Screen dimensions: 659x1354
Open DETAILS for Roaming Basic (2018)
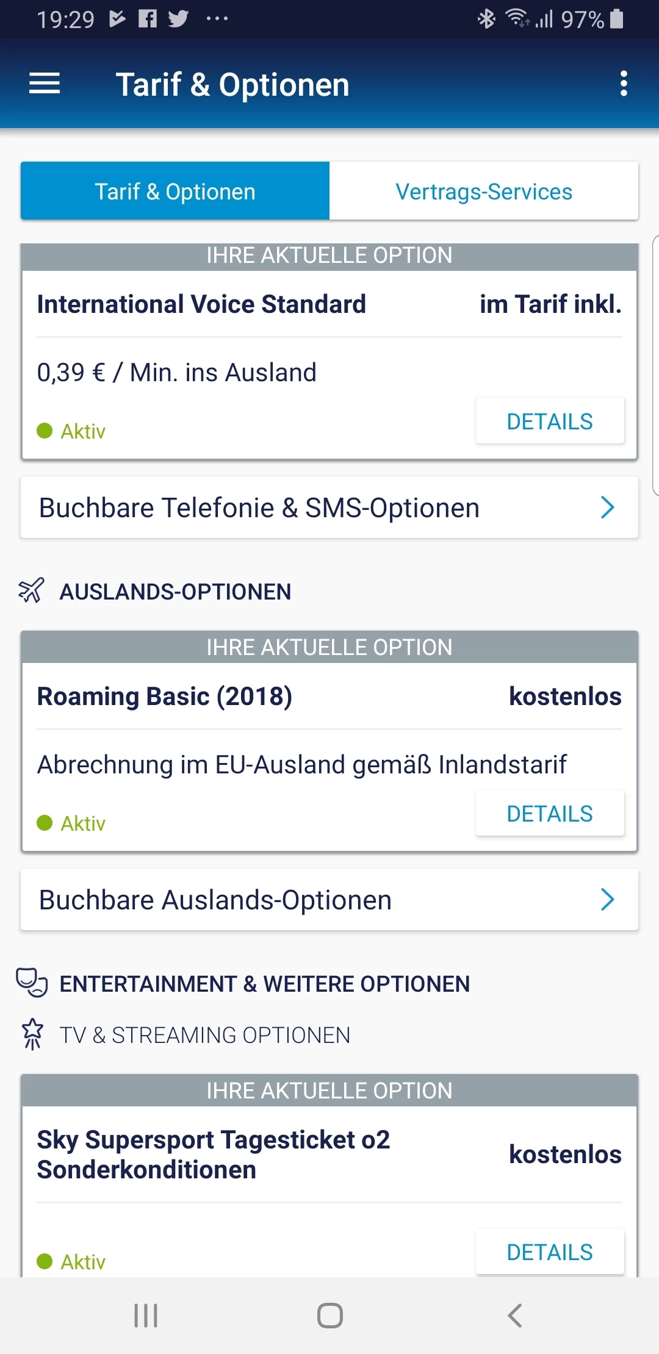550,814
